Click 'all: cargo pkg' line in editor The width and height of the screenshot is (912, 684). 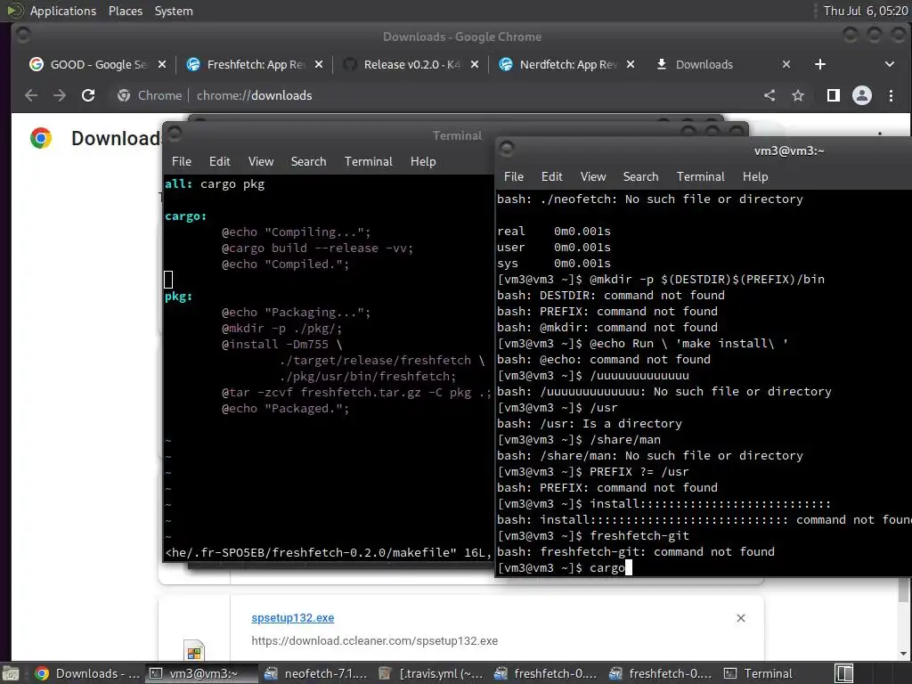tap(215, 184)
